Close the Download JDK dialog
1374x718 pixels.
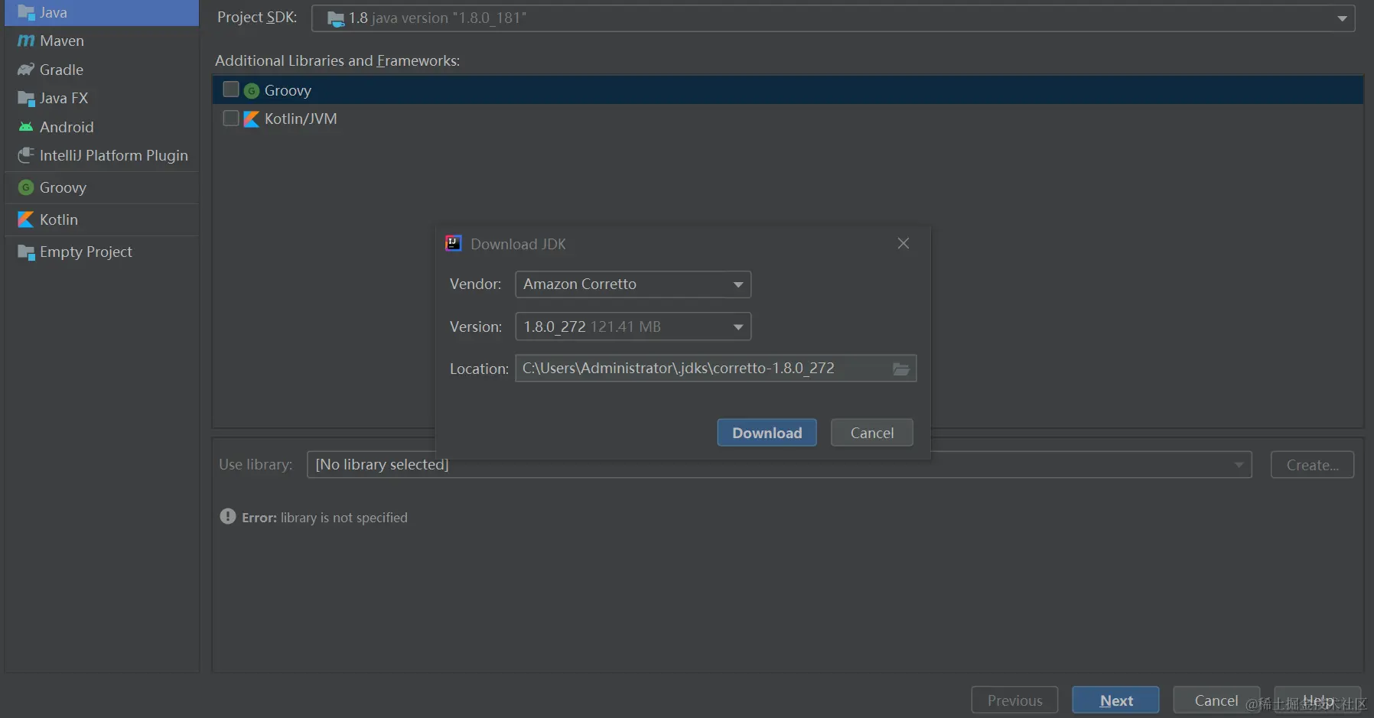coord(904,243)
